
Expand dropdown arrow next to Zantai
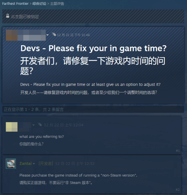(x=34, y=164)
